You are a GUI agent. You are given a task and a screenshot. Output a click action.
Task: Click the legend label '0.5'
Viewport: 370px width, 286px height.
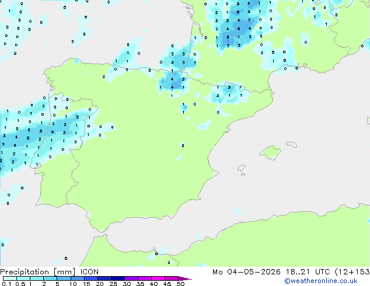click(x=20, y=284)
